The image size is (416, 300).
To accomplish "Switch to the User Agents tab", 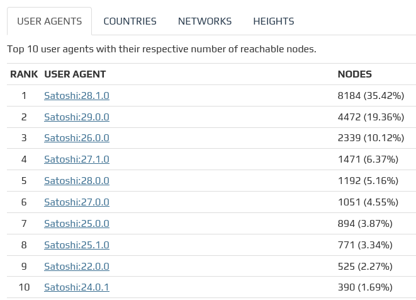I will coord(49,21).
